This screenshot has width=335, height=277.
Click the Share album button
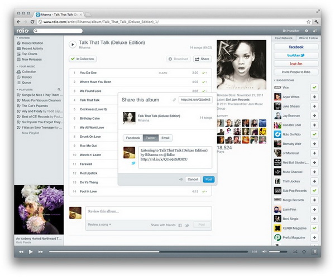[202, 59]
